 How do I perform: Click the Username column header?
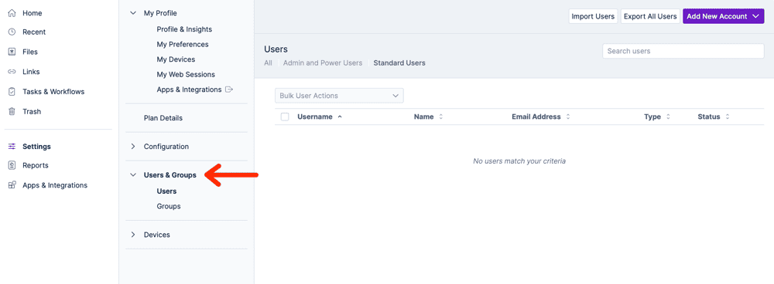click(315, 117)
